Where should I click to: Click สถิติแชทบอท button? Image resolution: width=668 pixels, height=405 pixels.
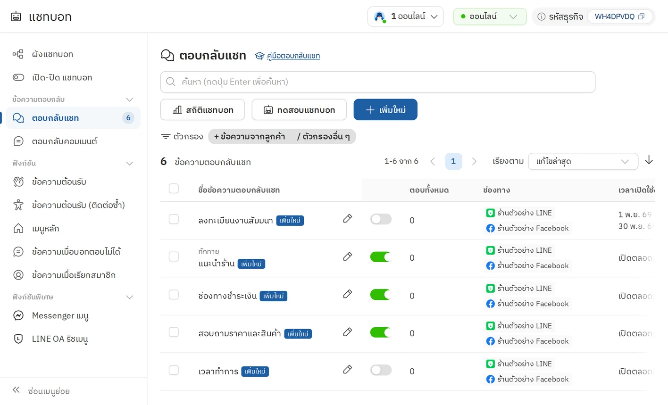(202, 110)
